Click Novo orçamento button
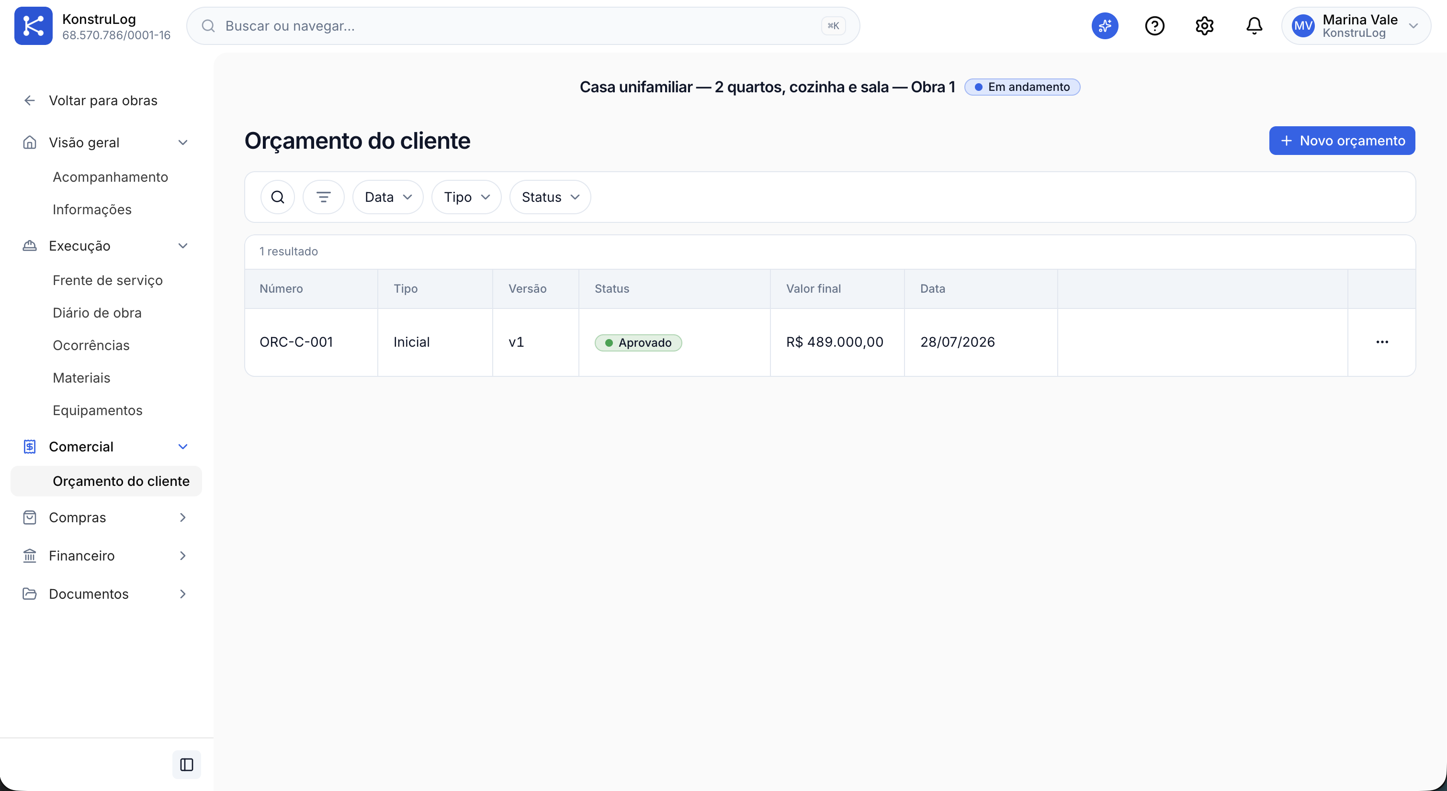Viewport: 1447px width, 791px height. [x=1342, y=140]
